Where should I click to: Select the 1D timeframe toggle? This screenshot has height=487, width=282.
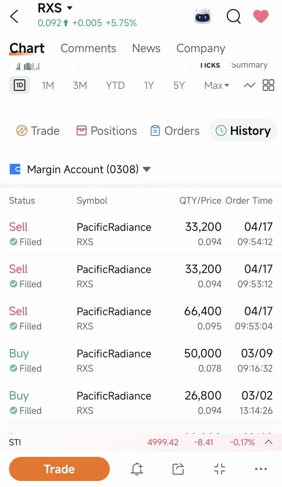pyautogui.click(x=20, y=85)
